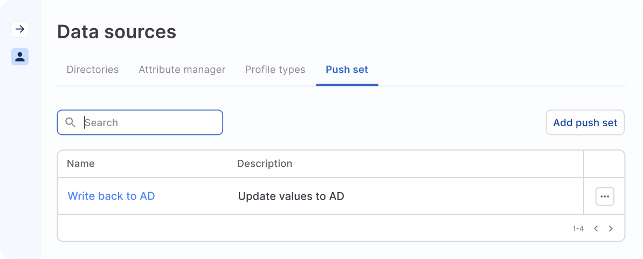643x259 pixels.
Task: Open the three-dots menu for Write back to AD
Action: coord(604,196)
